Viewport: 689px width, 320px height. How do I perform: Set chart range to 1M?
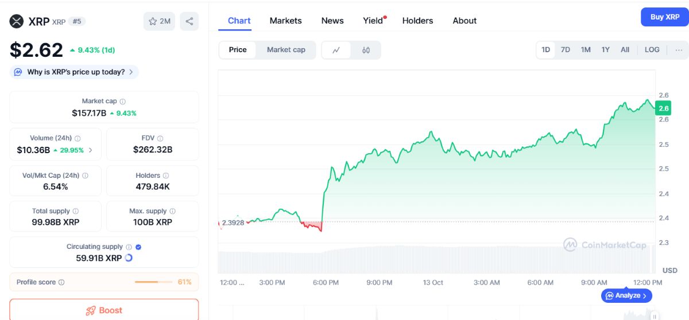coord(586,50)
